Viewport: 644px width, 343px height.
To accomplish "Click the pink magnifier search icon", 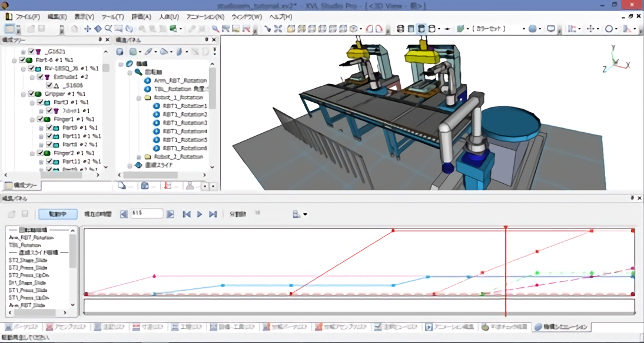I will click(215, 29).
